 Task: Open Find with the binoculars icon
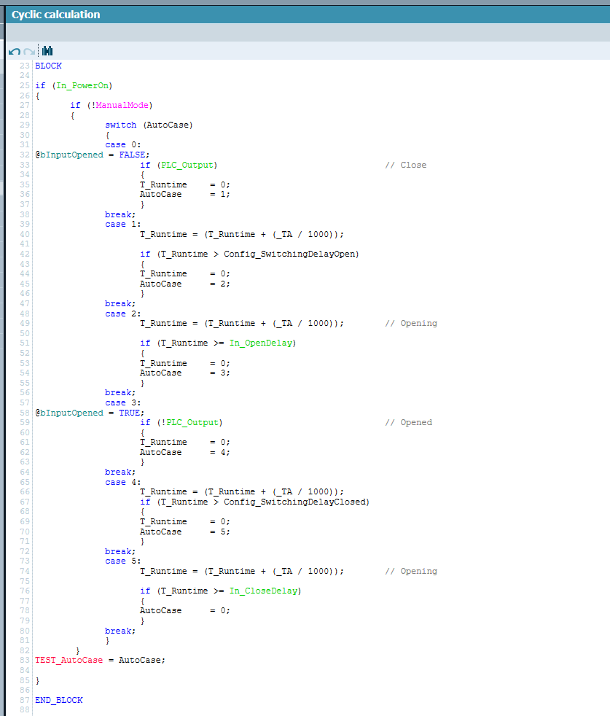tap(47, 51)
